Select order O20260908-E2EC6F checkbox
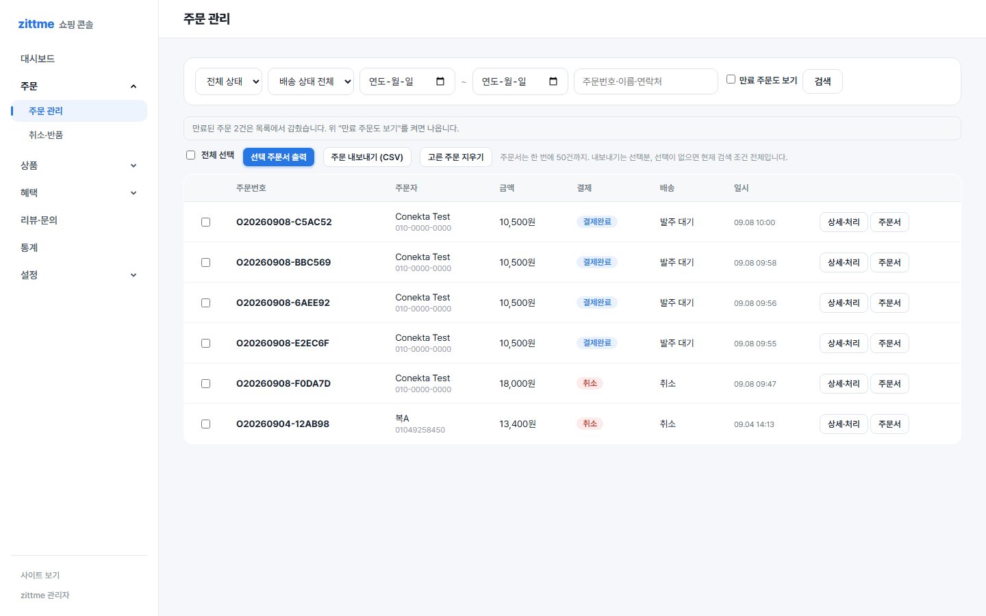 click(205, 344)
